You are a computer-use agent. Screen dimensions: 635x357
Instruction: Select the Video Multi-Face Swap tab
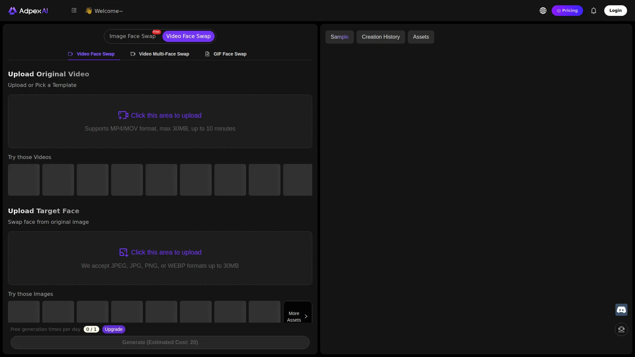(164, 54)
